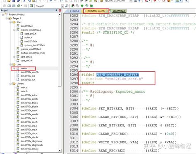Expand the main.c tree node
Viewport: 196px width, 154px height.
[x=14, y=68]
